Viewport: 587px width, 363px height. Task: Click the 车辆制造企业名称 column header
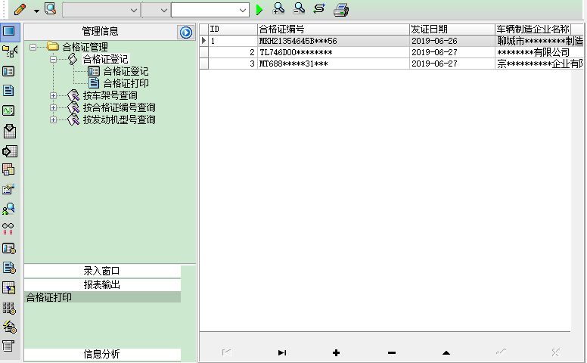[533, 29]
